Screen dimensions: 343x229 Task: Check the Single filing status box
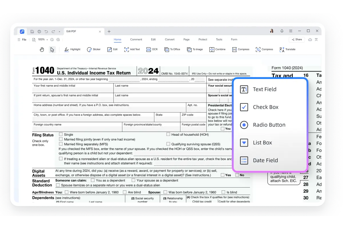pyautogui.click(x=61, y=134)
